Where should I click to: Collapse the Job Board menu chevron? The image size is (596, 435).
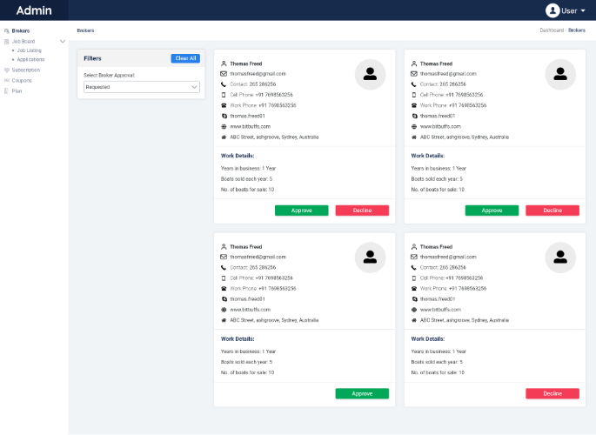(62, 41)
